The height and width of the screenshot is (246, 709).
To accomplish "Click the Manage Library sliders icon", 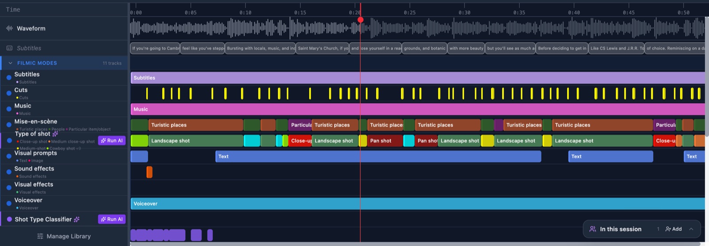I will (x=40, y=236).
